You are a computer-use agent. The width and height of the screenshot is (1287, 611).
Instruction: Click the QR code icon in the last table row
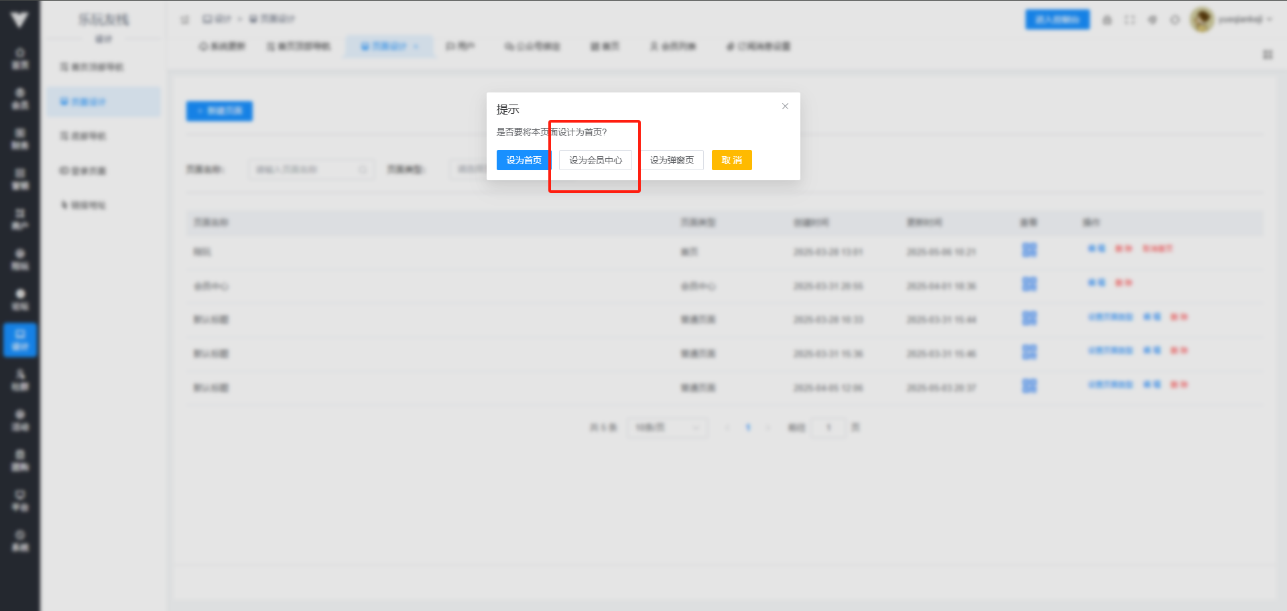coord(1029,386)
